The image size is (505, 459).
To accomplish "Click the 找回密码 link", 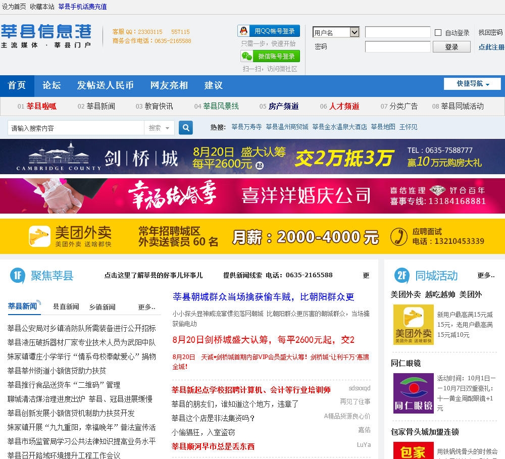I will (490, 32).
